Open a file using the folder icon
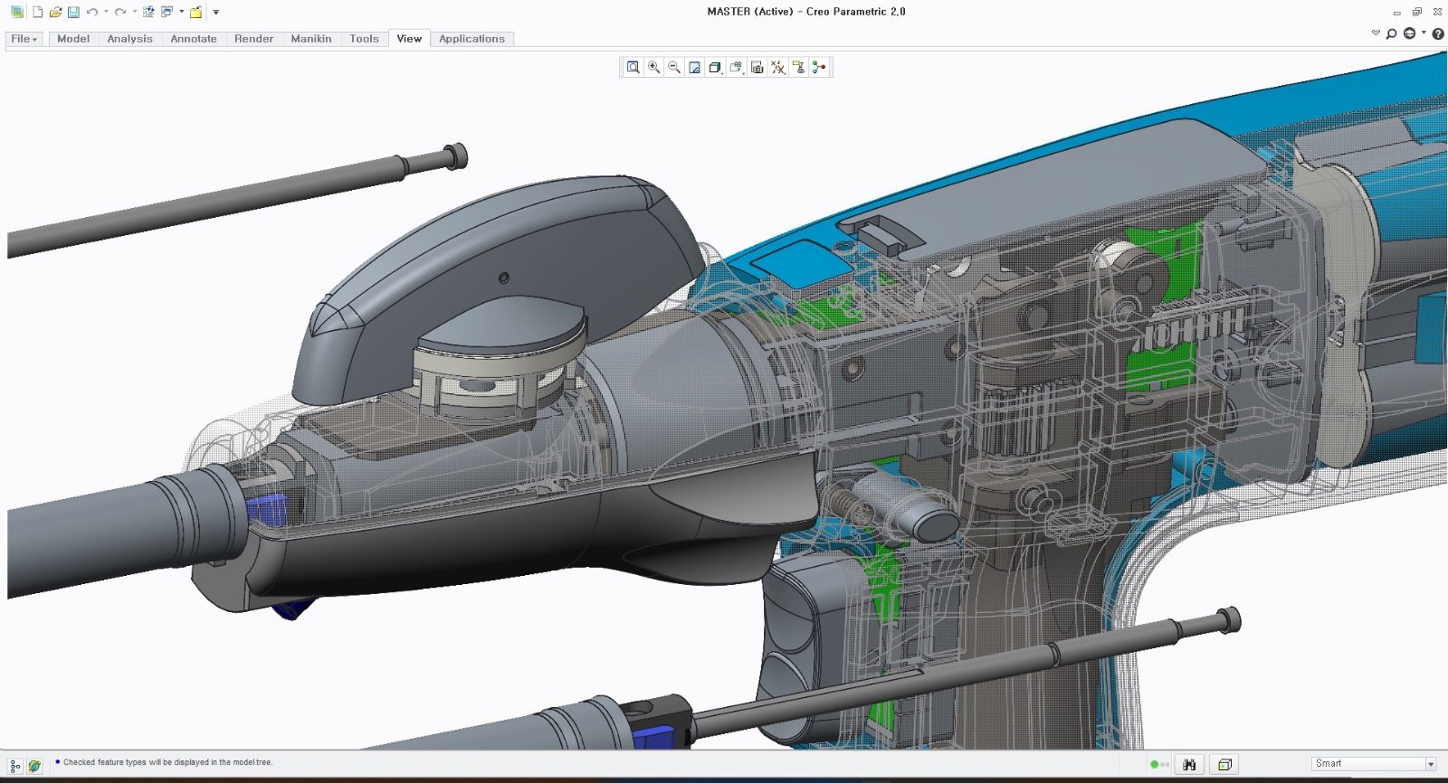1448x783 pixels. (x=55, y=12)
